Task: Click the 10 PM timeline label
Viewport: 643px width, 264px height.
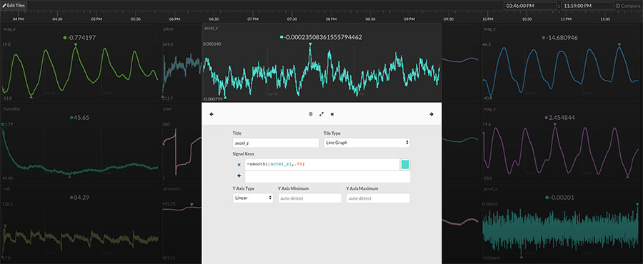Action: (487, 19)
